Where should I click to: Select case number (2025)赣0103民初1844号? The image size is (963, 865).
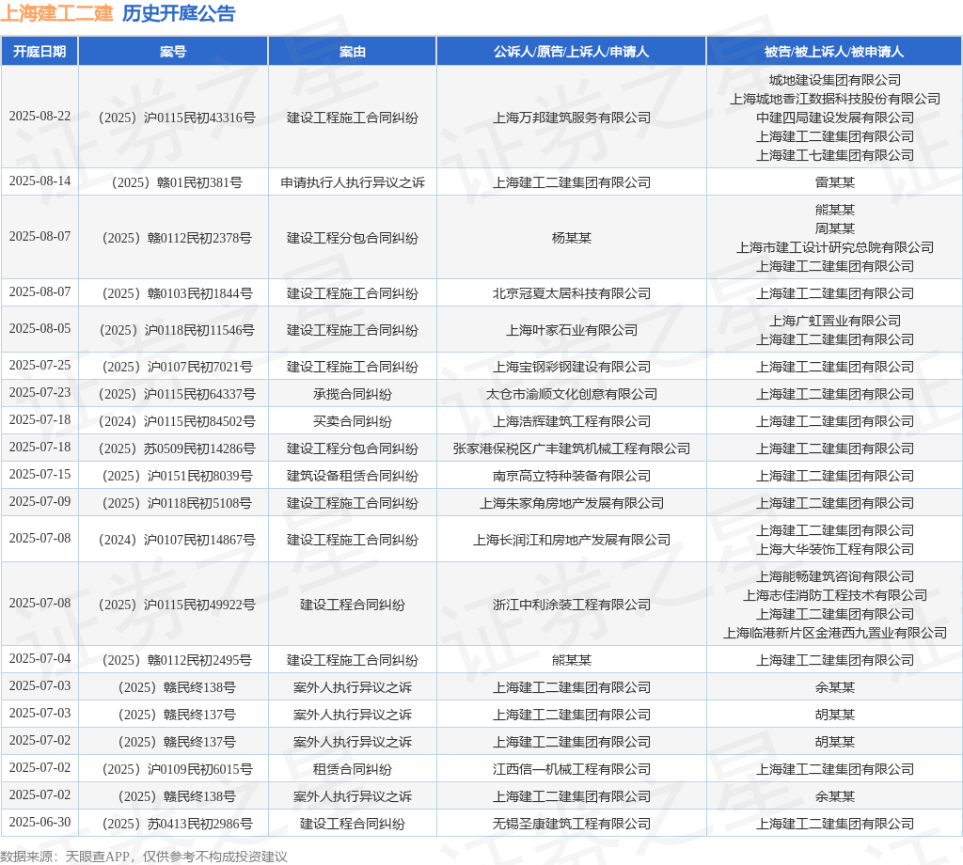[177, 293]
